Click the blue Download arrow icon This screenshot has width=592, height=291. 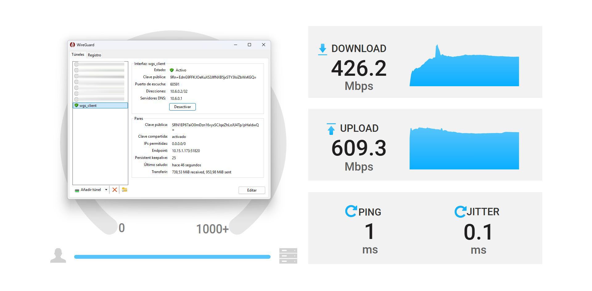click(x=322, y=48)
